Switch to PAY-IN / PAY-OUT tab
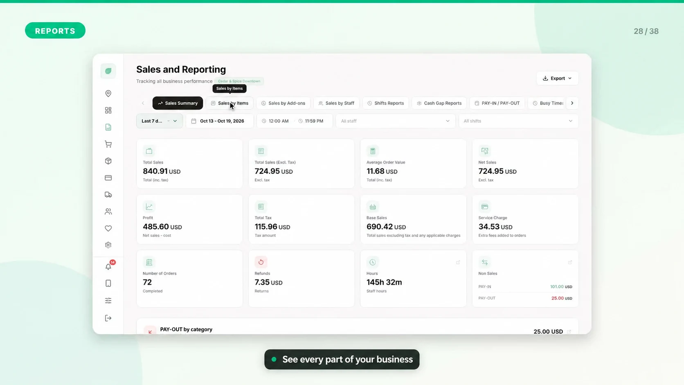Viewport: 684px width, 385px height. (497, 103)
